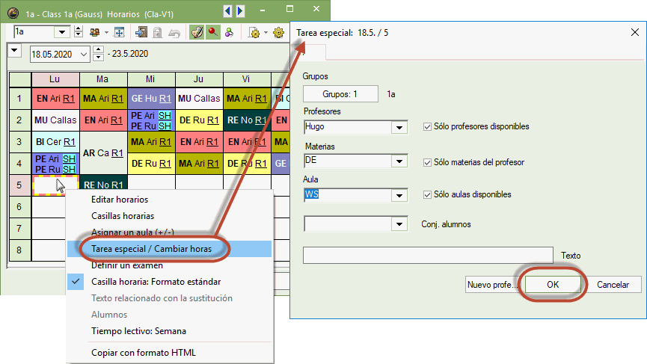Toggle 'Sólo aulas disponibles' checkbox
647x364 pixels.
tap(428, 194)
